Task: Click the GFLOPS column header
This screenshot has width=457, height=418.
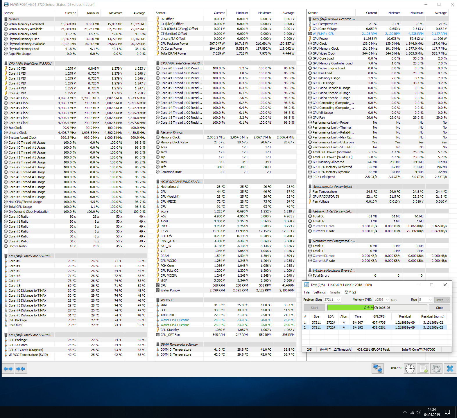Action: 379,316
